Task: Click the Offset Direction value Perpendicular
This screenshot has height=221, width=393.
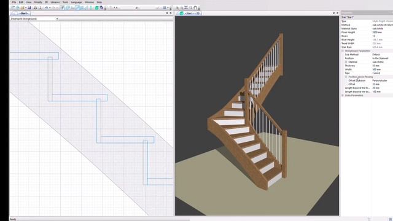Action: pos(379,80)
